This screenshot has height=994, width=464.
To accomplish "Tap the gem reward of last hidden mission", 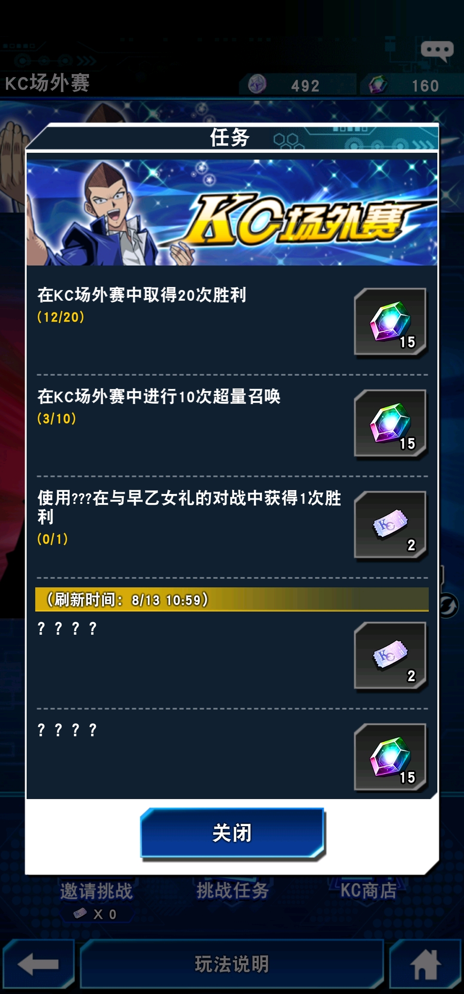I will 390,758.
